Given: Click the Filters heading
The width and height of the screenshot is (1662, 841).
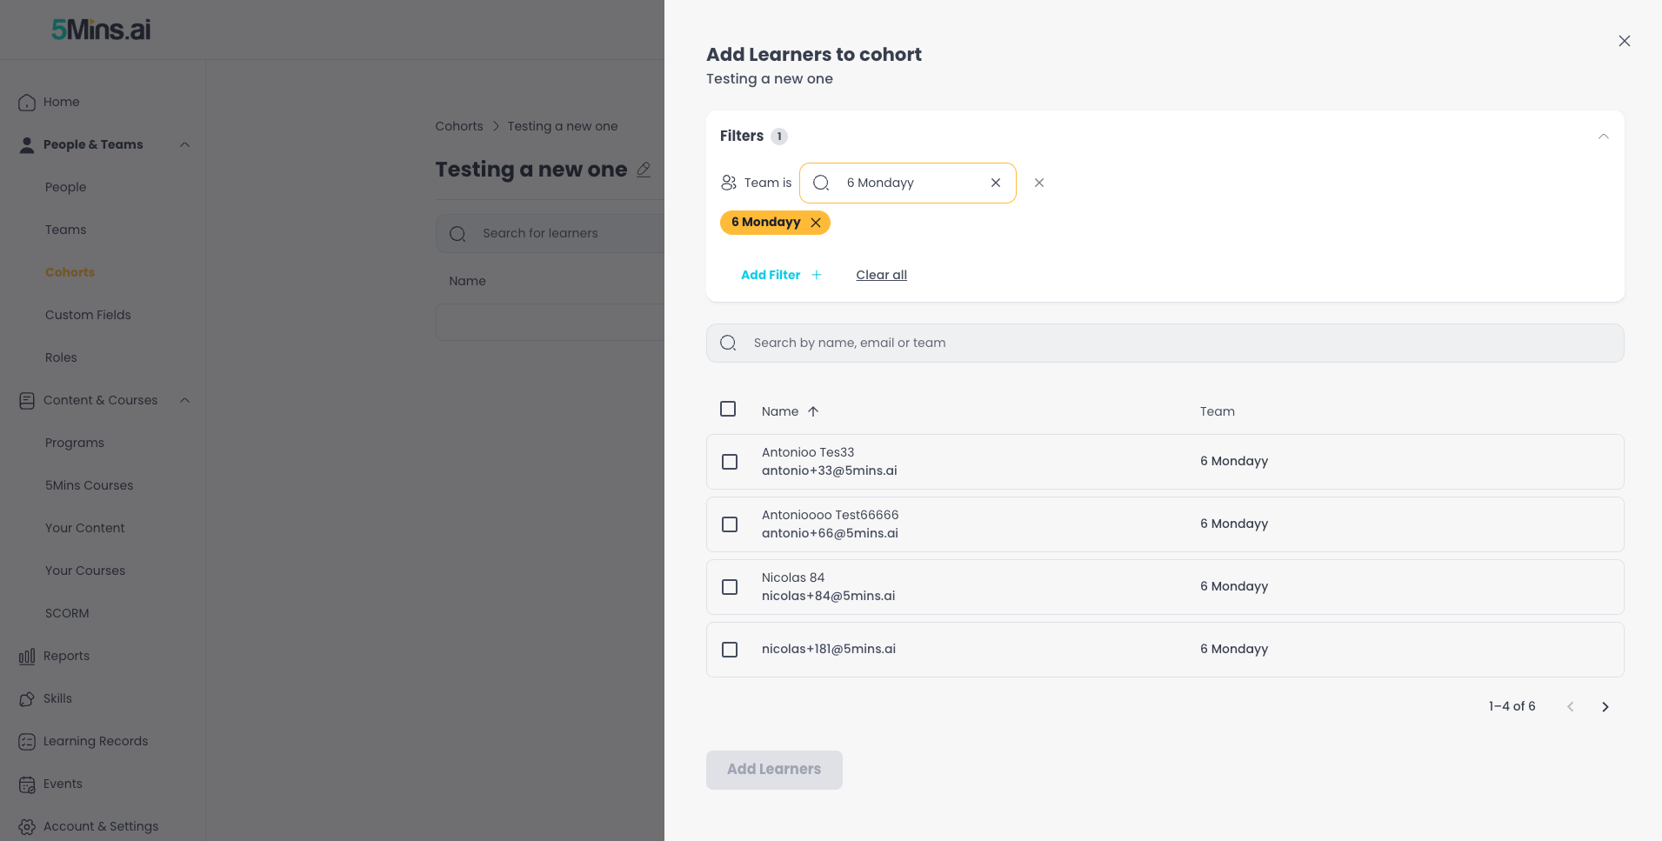Looking at the screenshot, I should coord(742,136).
